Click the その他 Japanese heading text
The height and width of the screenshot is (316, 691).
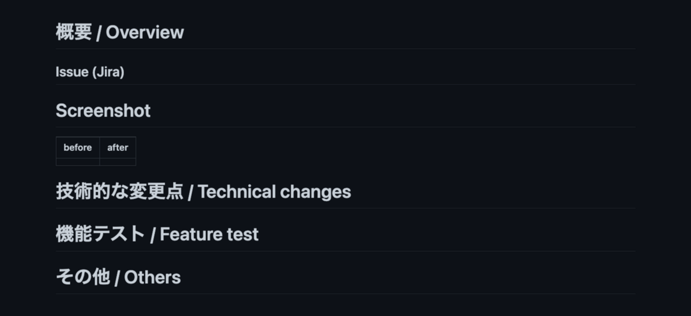pyautogui.click(x=83, y=277)
